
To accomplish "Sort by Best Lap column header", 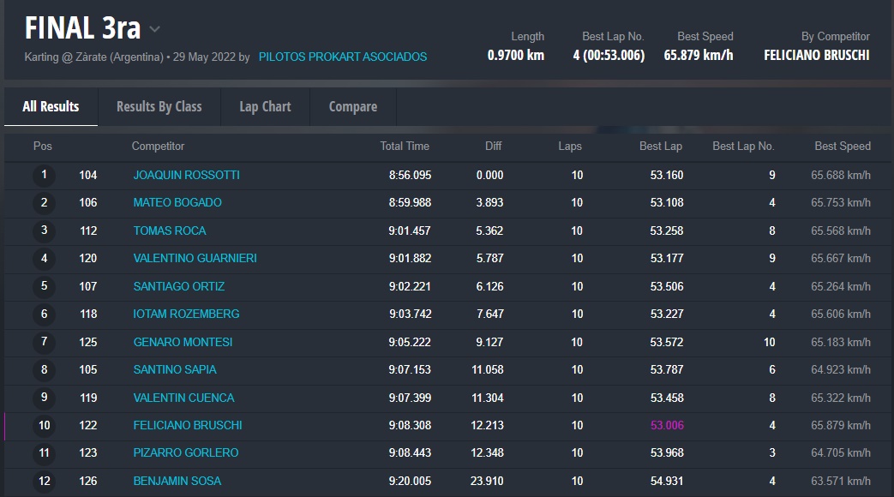I will tap(660, 147).
